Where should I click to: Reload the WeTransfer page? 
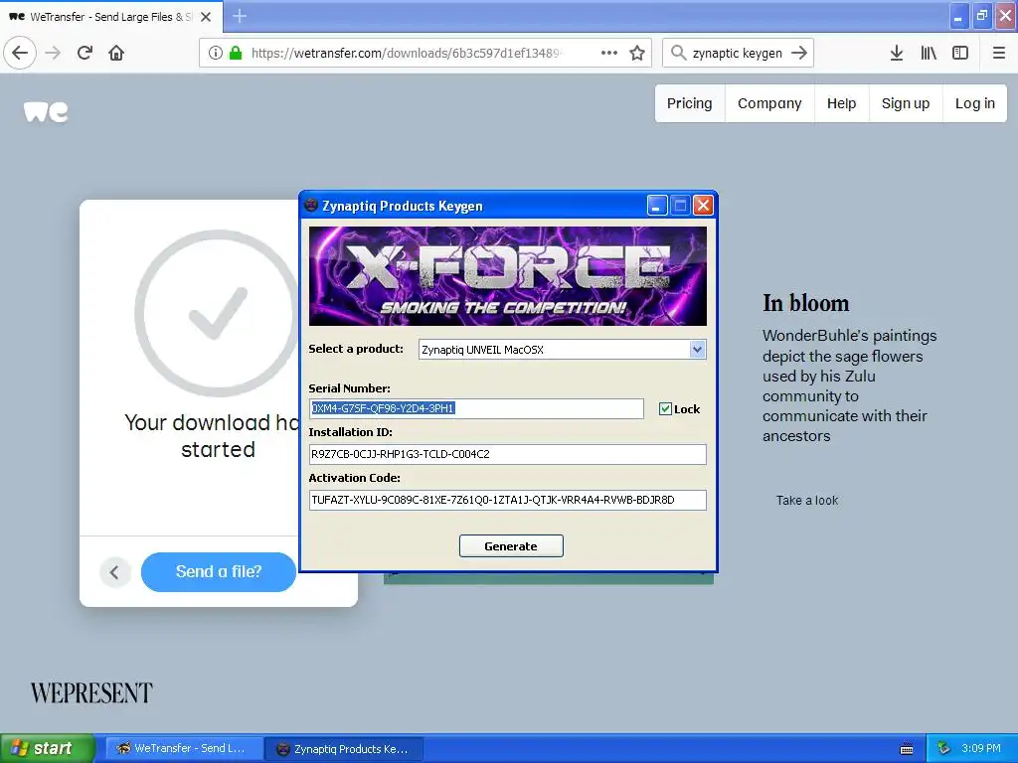85,53
